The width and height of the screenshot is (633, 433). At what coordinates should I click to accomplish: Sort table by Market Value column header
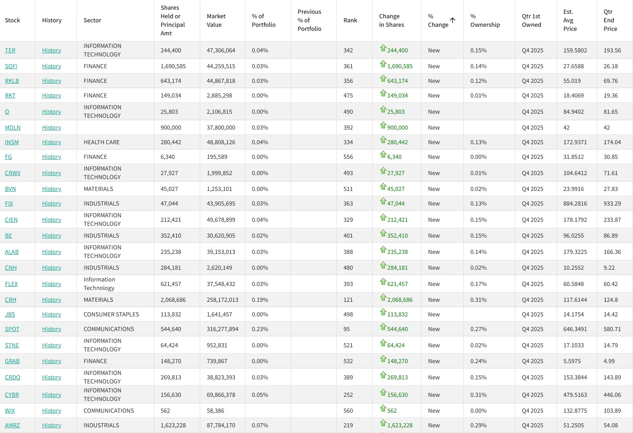(x=216, y=20)
